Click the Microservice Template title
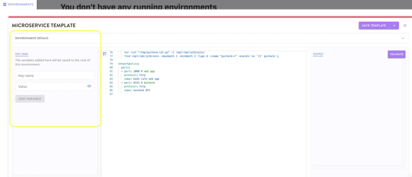Viewport: 412px width, 177px height. click(44, 26)
